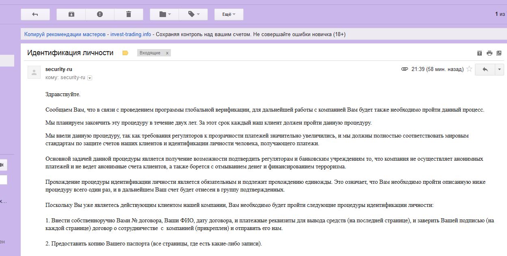Delete the email with the trash icon
Screen dimensions: 507x256
tap(129, 14)
